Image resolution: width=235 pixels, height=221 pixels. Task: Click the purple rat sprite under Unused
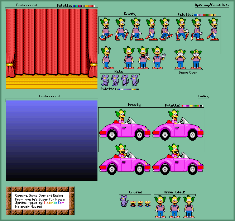pyautogui.click(x=124, y=201)
